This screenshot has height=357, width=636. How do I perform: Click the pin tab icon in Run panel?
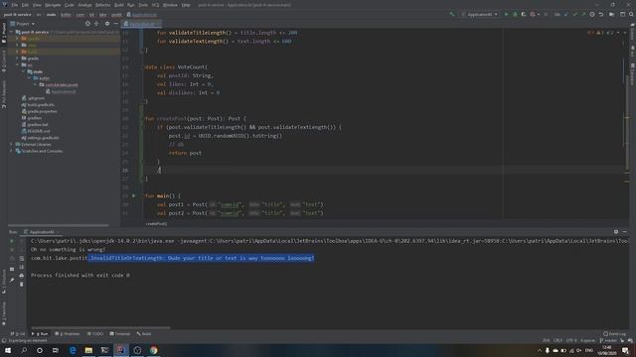coord(12,280)
